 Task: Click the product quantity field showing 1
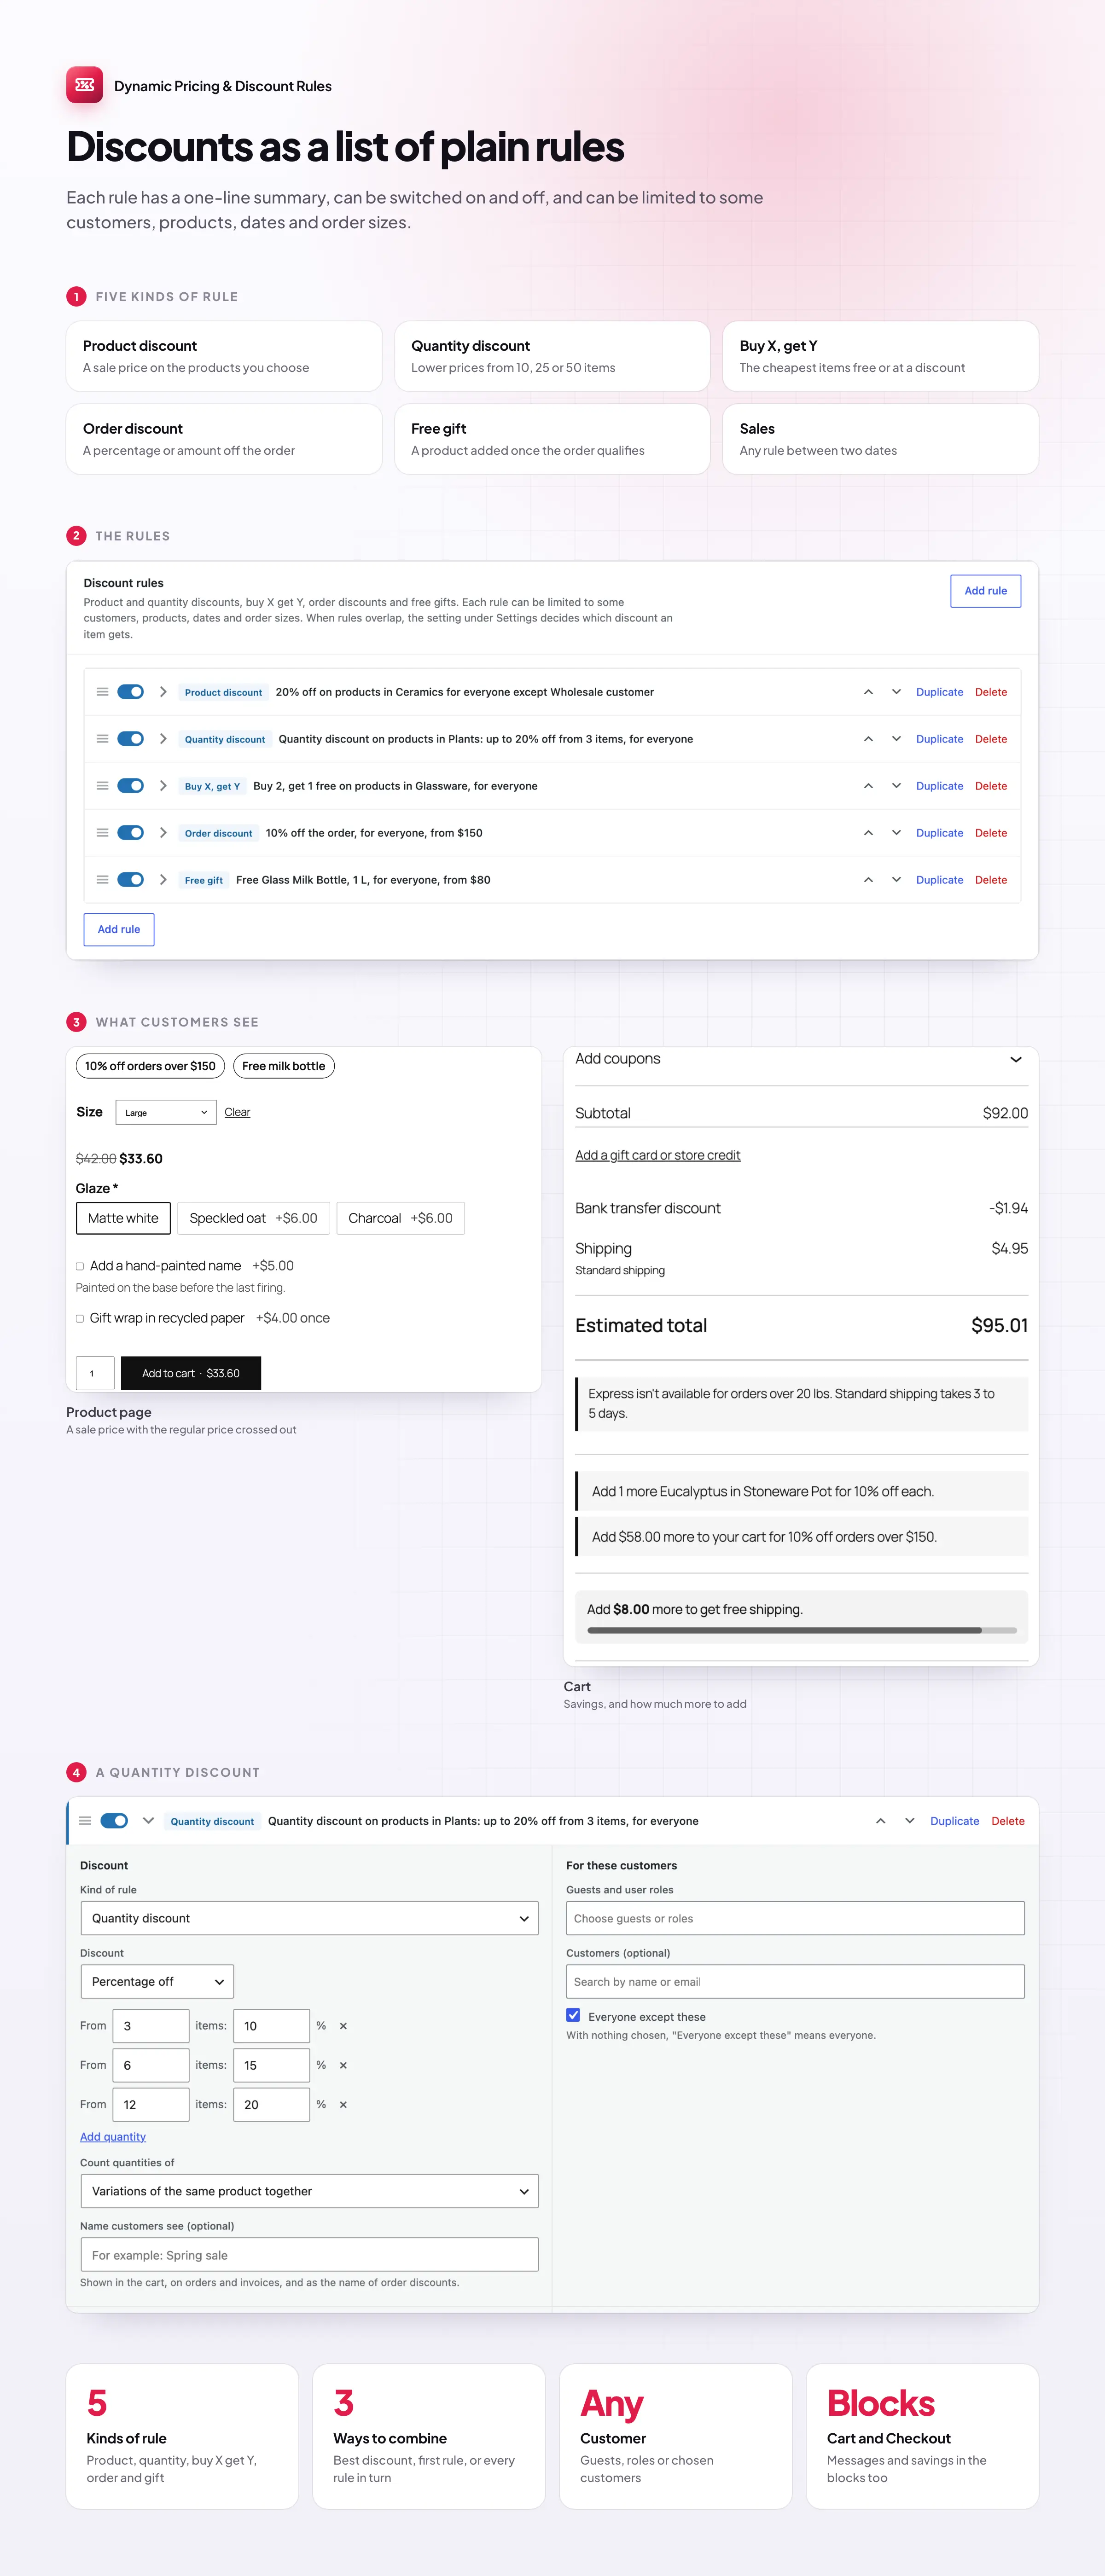pyautogui.click(x=95, y=1373)
